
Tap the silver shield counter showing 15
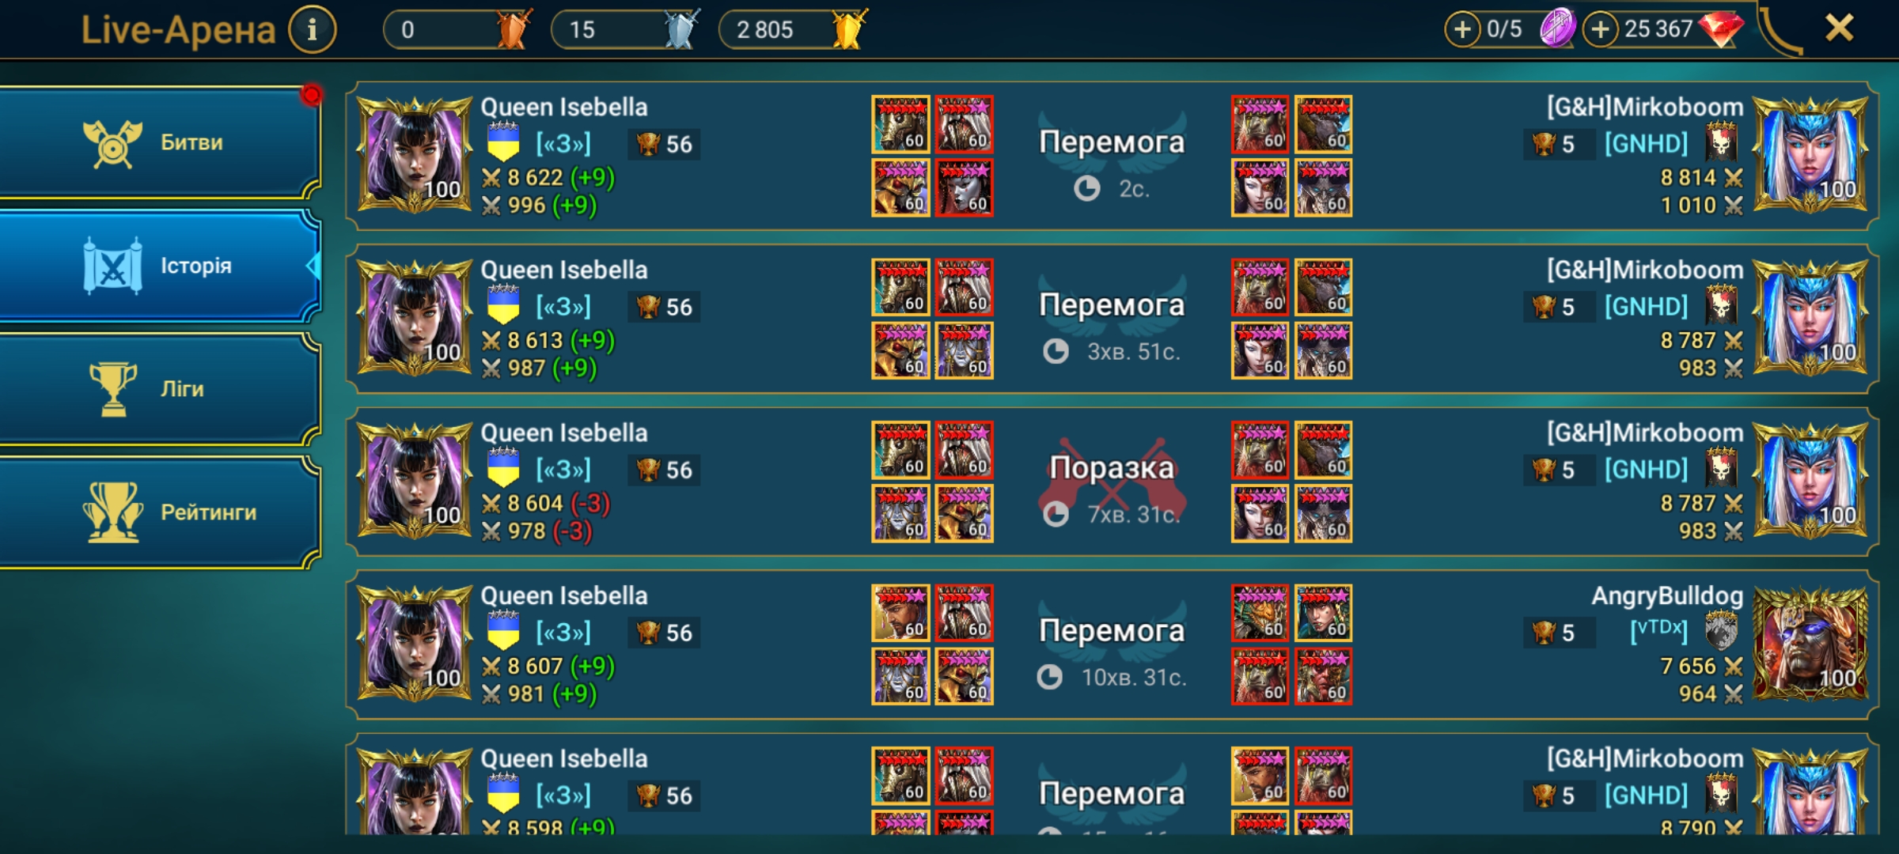(x=626, y=30)
